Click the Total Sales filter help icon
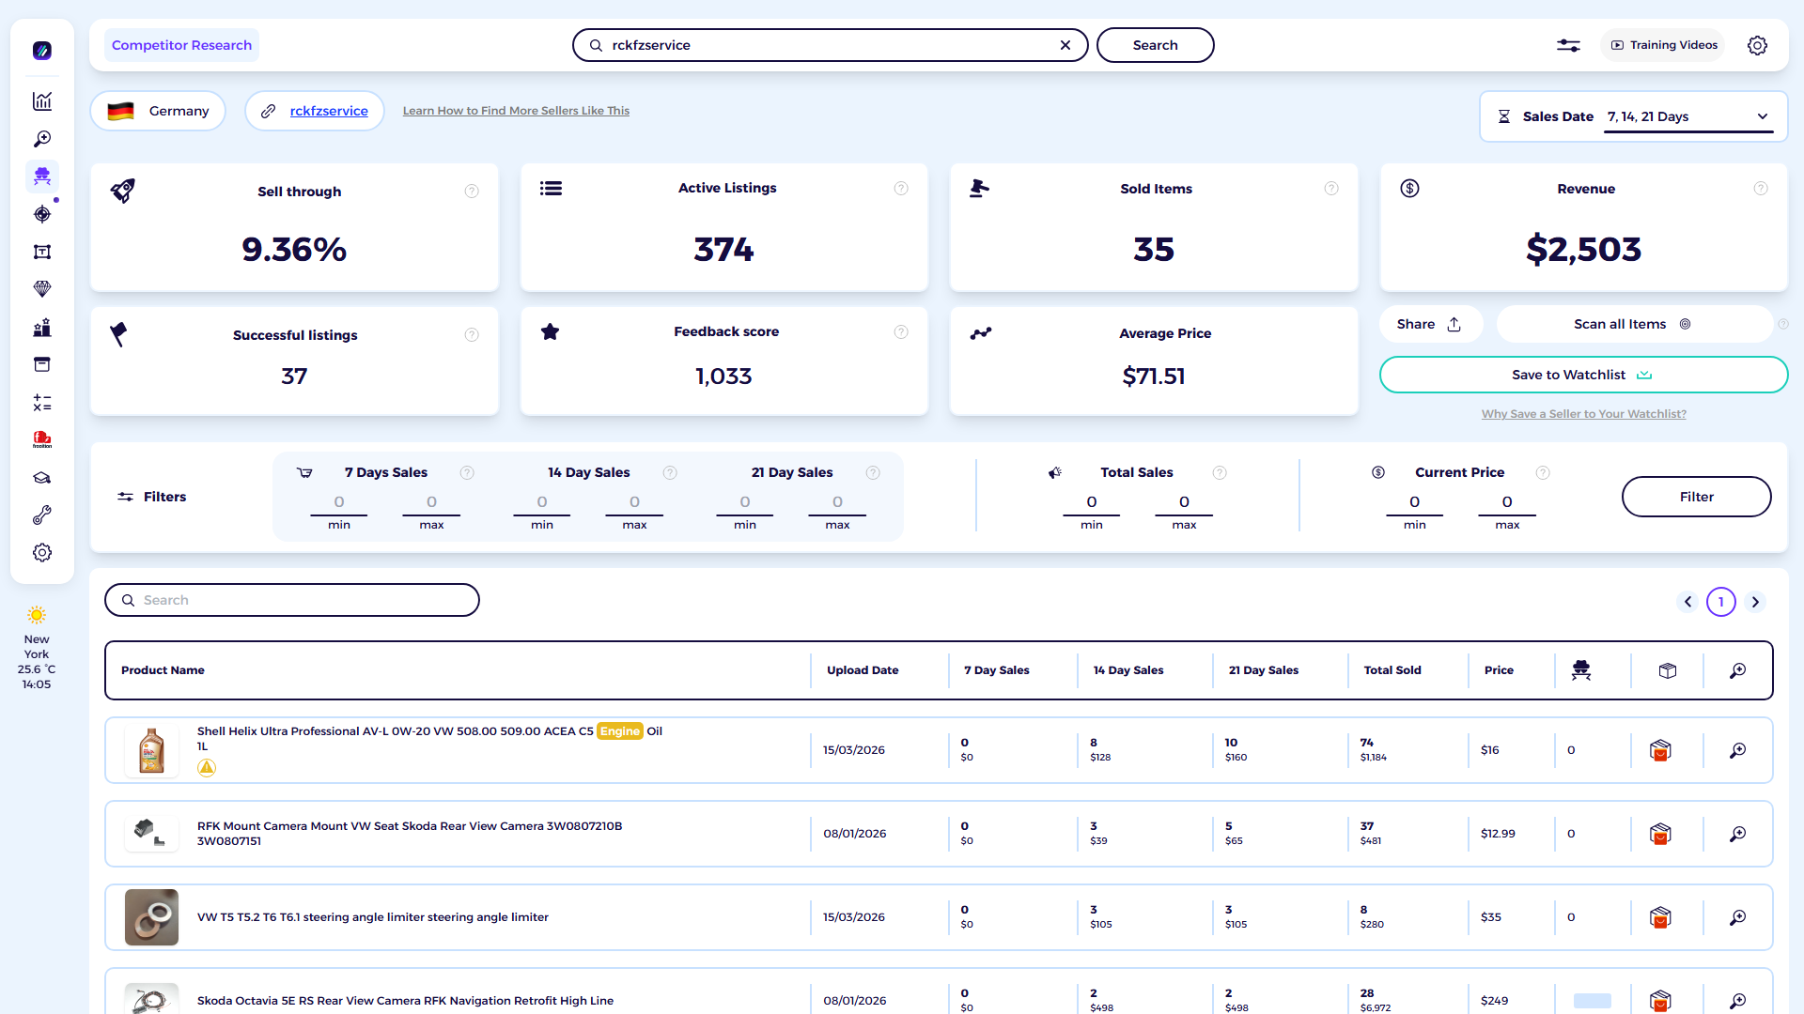1804x1014 pixels. coord(1220,473)
